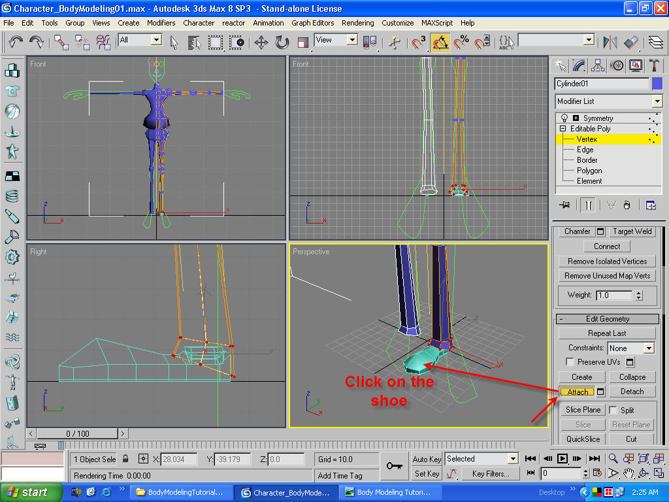The width and height of the screenshot is (669, 502).
Task: Click the Configure Modifier Sets icon
Action: click(651, 205)
